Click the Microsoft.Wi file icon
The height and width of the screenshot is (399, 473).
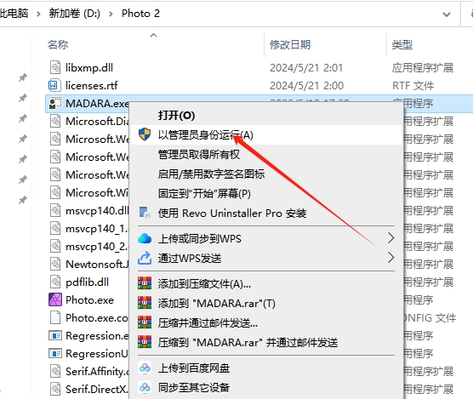pos(55,192)
